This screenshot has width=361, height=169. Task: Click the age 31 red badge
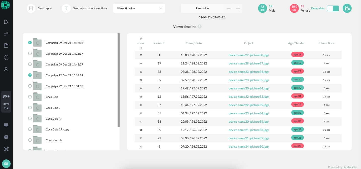pos(297,96)
